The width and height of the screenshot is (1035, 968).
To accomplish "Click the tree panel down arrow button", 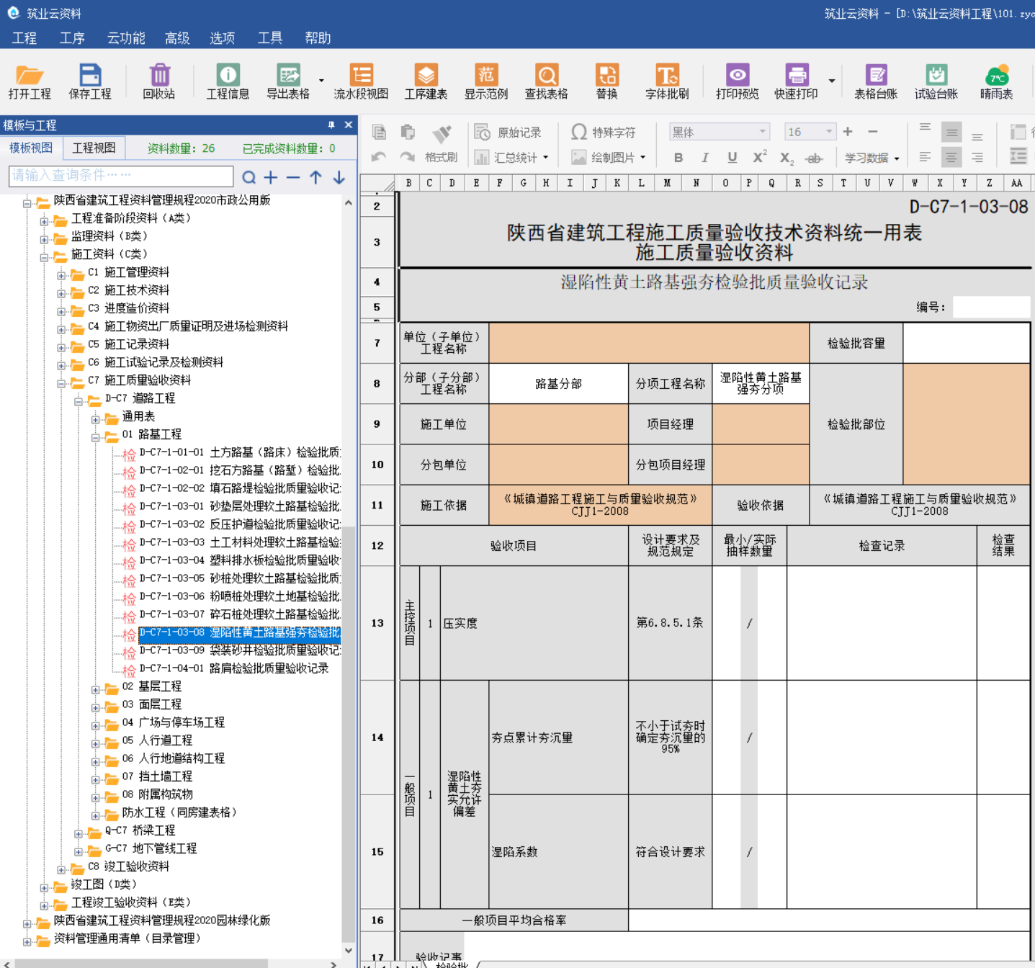I will (339, 177).
